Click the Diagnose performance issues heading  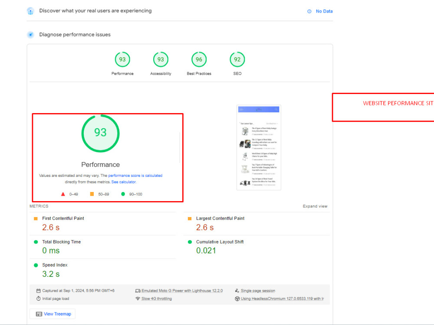point(75,35)
